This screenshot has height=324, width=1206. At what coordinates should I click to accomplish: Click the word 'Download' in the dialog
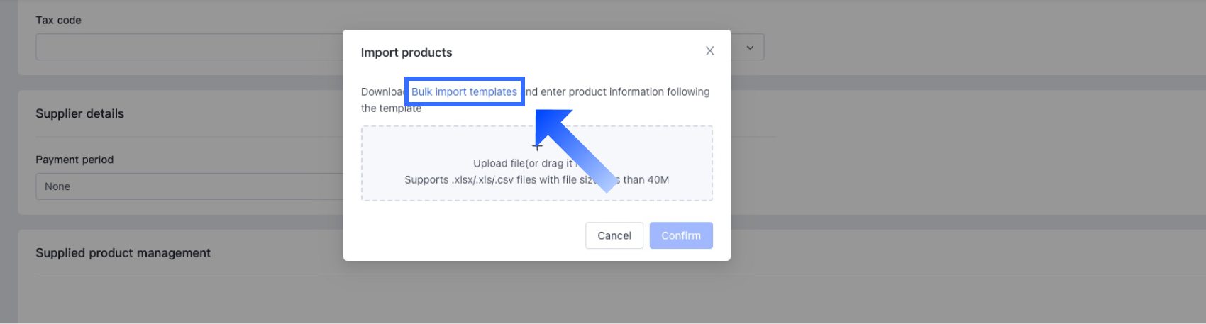pos(382,92)
